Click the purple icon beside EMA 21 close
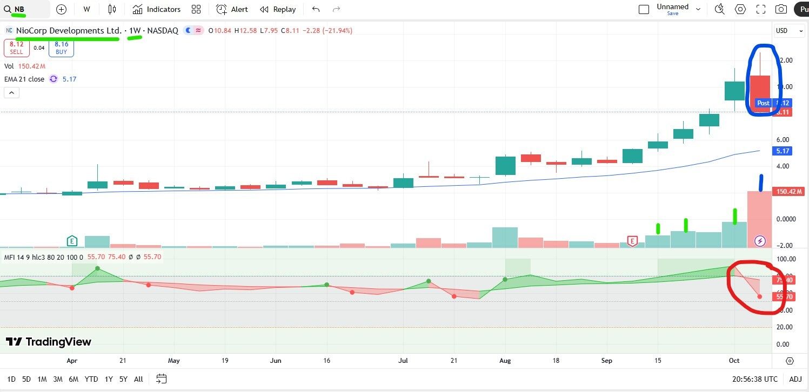Screen dimensions: 809x392 pyautogui.click(x=54, y=79)
